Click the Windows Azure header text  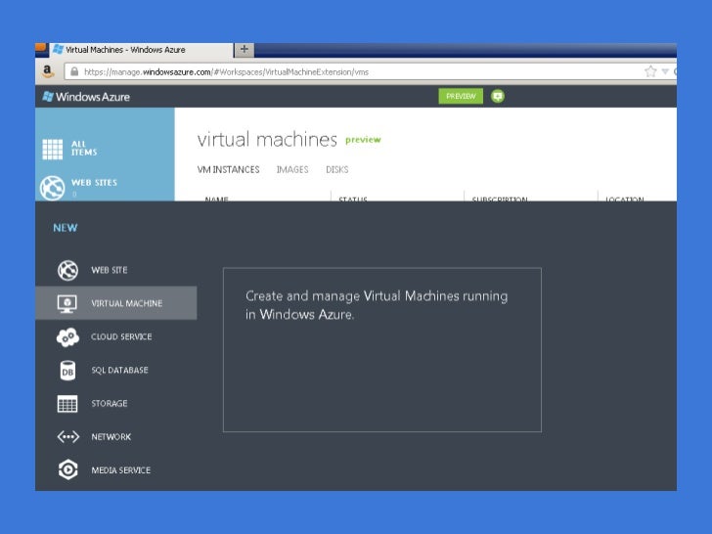pyautogui.click(x=93, y=97)
